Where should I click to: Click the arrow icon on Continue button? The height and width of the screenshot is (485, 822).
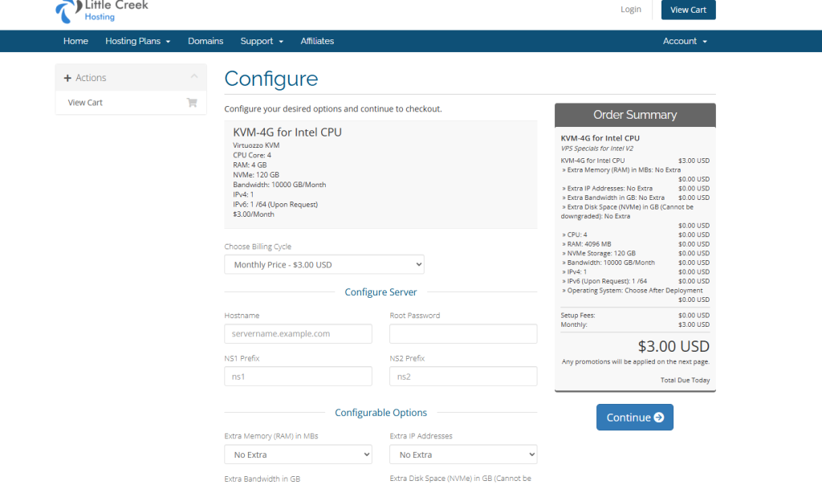[x=659, y=418]
